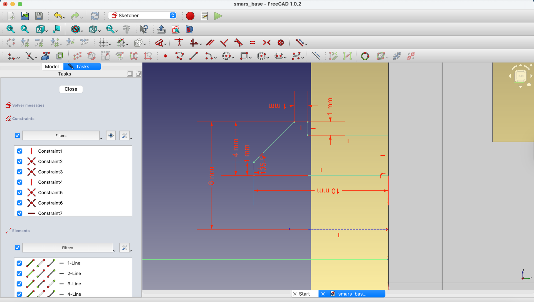Save the document with the floppy icon
Screen dimensions: 534x302
39,16
